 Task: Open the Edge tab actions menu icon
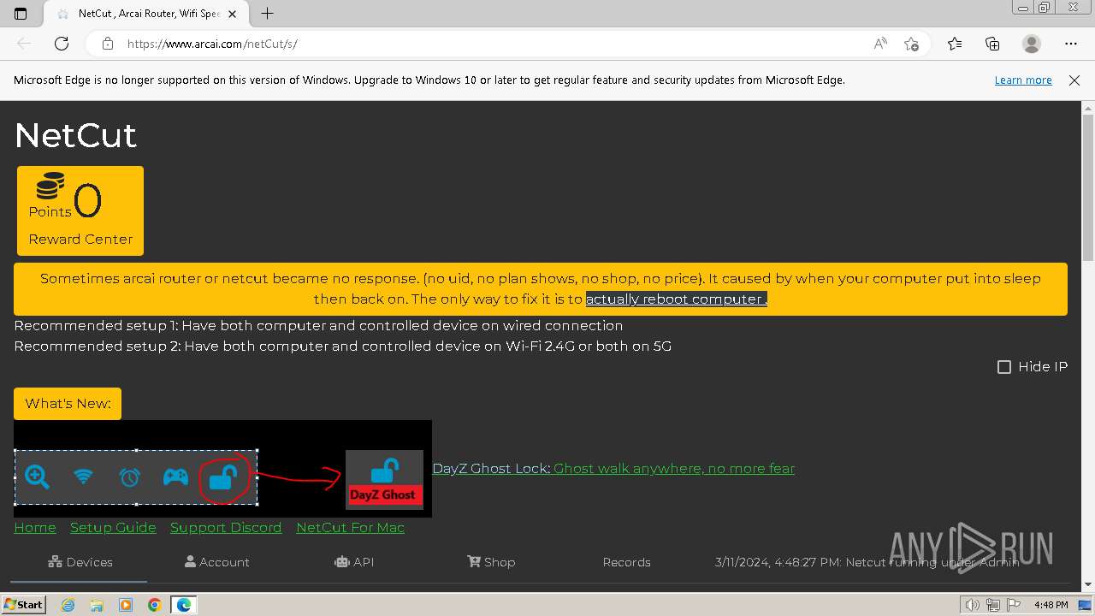(21, 14)
